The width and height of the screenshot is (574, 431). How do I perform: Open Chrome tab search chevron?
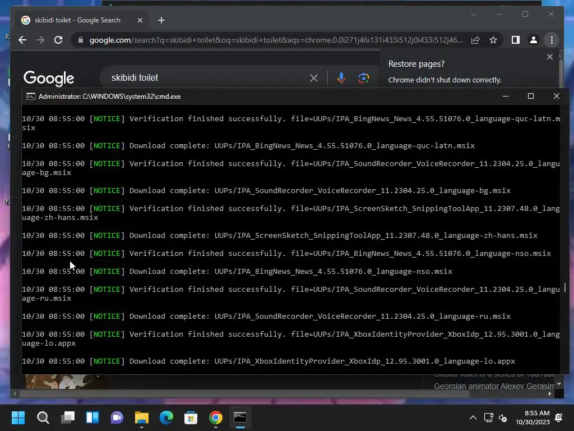pyautogui.click(x=473, y=14)
